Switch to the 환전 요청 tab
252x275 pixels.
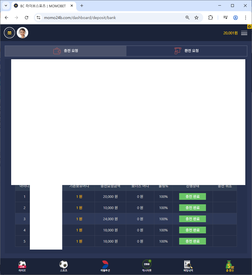pyautogui.click(x=187, y=51)
